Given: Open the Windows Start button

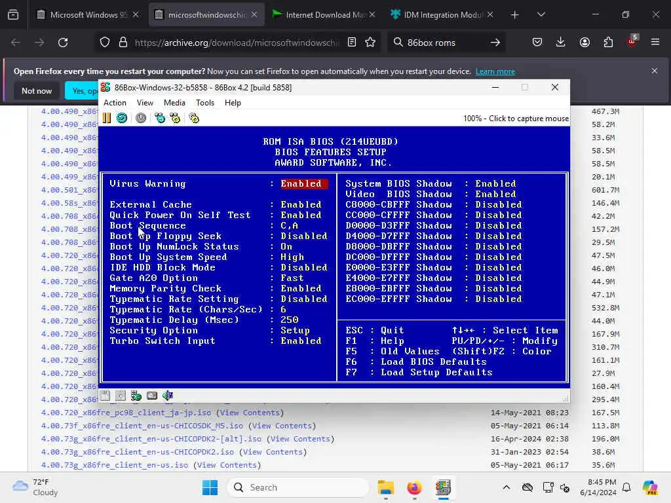Looking at the screenshot, I should pos(210,487).
